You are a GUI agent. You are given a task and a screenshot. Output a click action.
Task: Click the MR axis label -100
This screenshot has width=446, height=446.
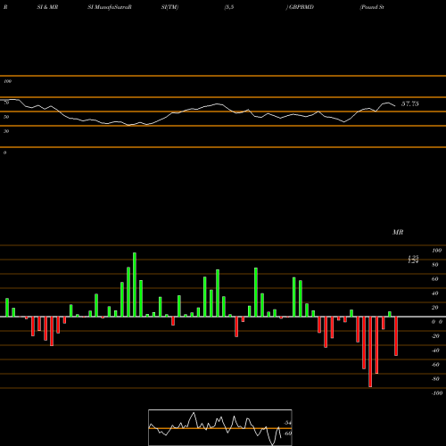point(437,393)
